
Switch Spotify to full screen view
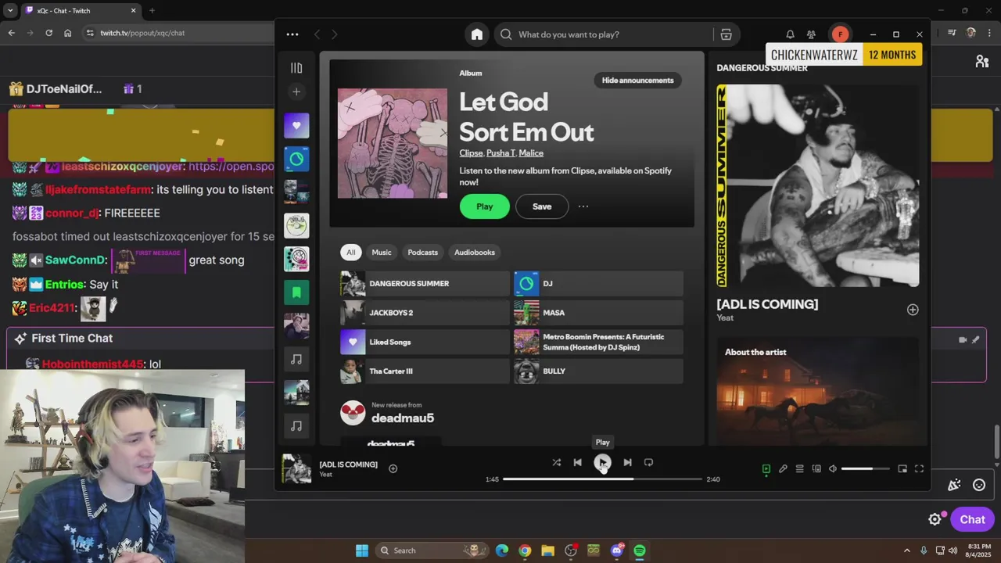[x=920, y=469]
